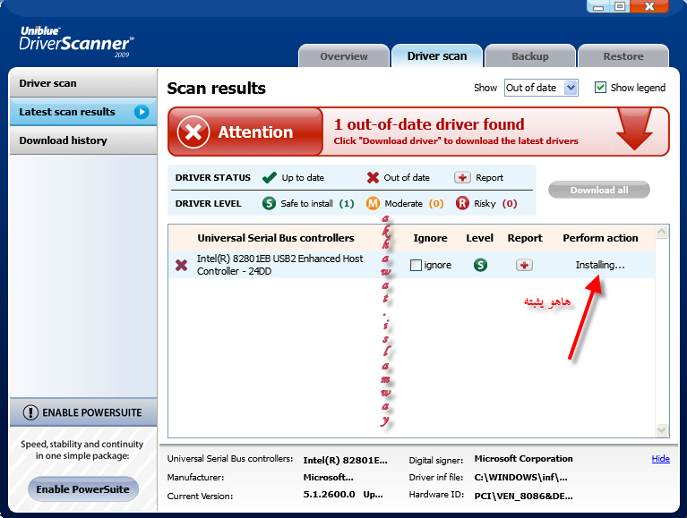Screen dimensions: 687x518
Task: Close the DriverScanner window
Action: coord(649,6)
